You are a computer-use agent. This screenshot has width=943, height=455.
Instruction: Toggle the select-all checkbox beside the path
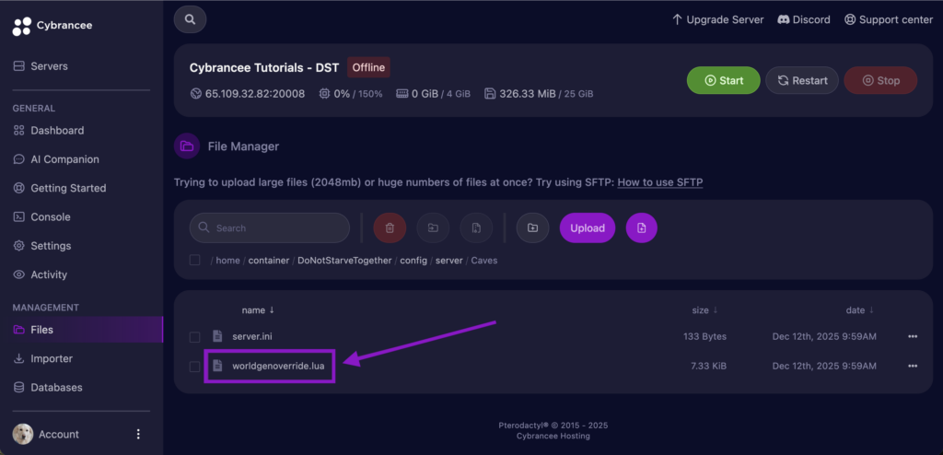[194, 260]
